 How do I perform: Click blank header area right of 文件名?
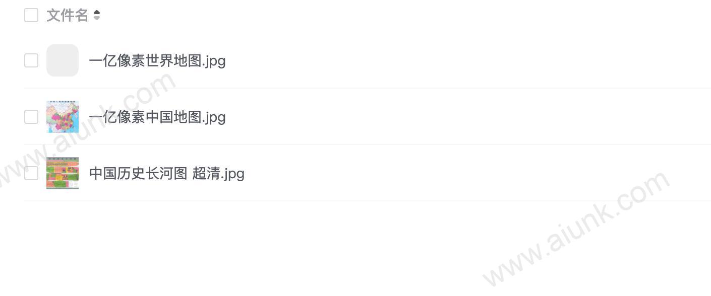click(403, 16)
